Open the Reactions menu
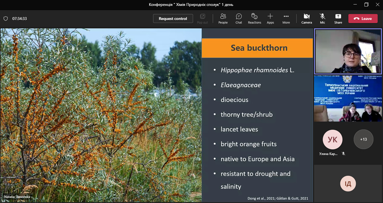 (254, 18)
